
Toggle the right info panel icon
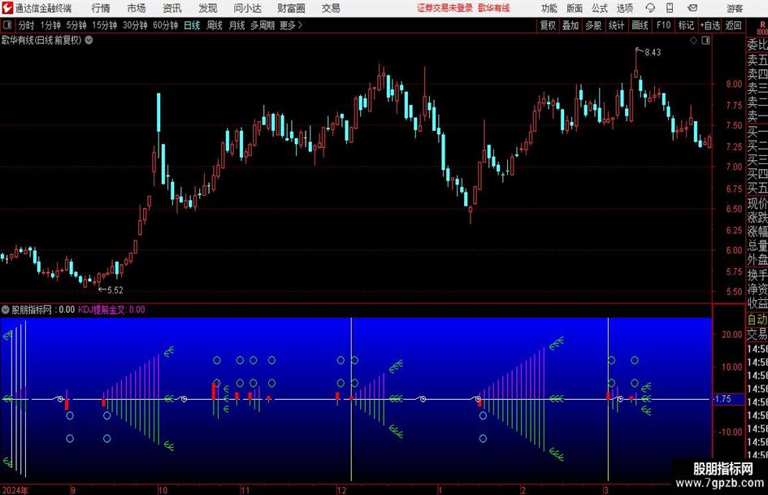coord(705,41)
